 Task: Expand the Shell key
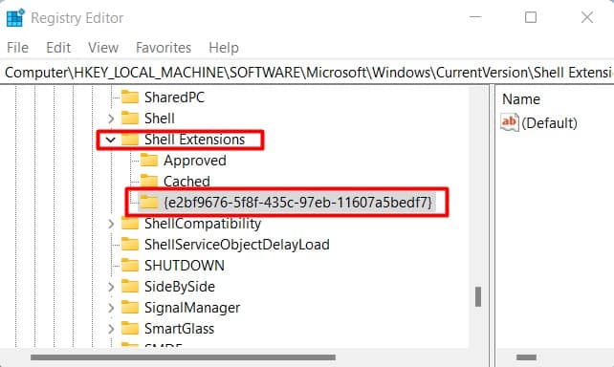point(111,119)
